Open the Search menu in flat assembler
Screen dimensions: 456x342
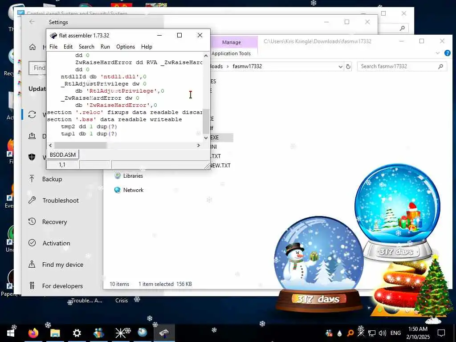click(86, 46)
